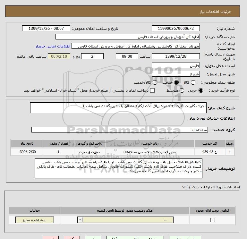Click the buyer notes text area
Viewport: 247px width, 239px height.
click(118, 168)
